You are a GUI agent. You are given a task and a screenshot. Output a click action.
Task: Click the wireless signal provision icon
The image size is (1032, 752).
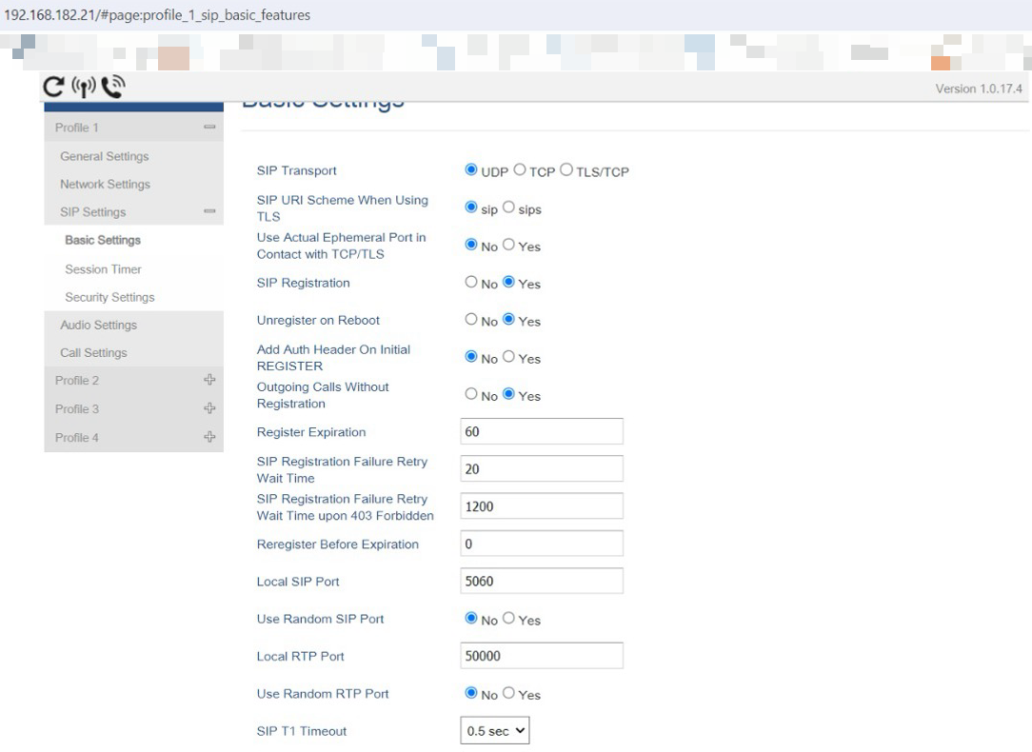[84, 88]
